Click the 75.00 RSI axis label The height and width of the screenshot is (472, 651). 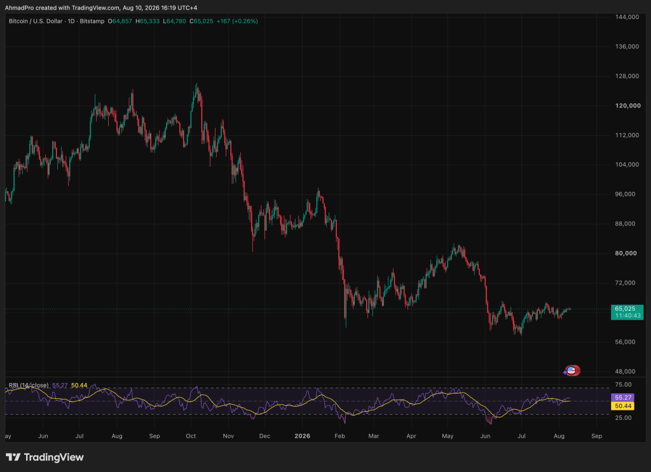pos(623,384)
